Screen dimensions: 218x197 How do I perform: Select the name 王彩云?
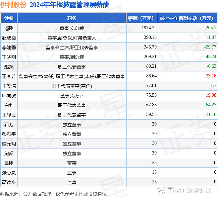pyautogui.click(x=9, y=115)
